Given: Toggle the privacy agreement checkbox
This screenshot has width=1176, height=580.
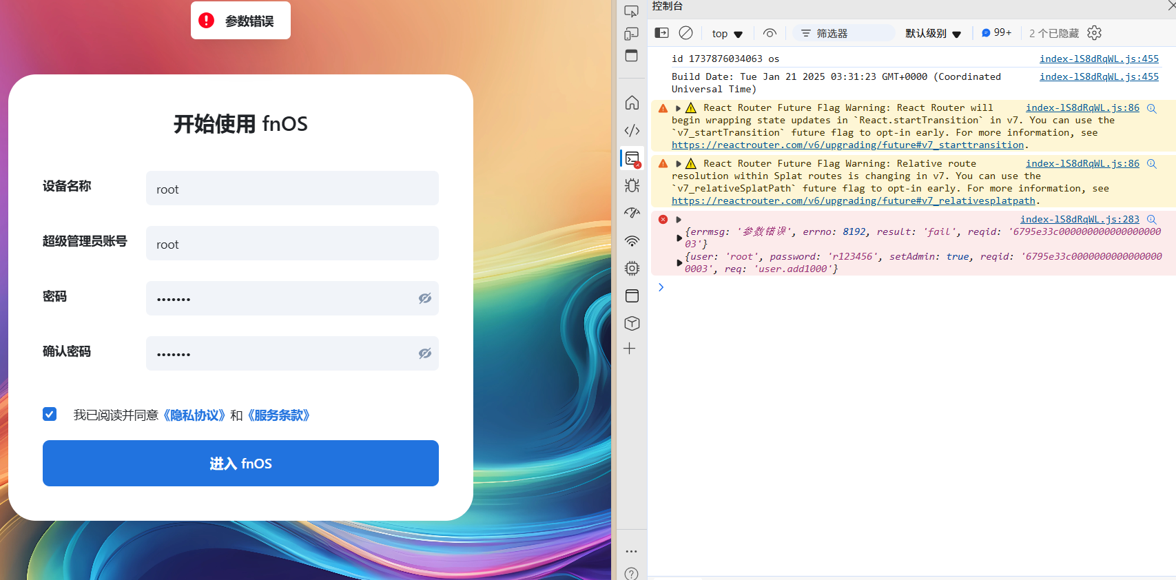Looking at the screenshot, I should pyautogui.click(x=50, y=414).
